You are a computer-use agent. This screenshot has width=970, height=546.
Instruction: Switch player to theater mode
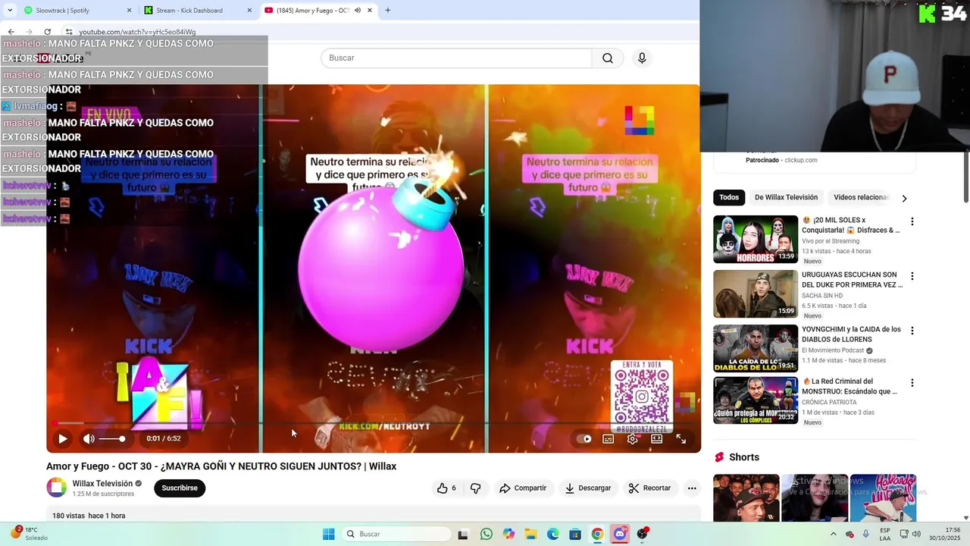point(656,438)
